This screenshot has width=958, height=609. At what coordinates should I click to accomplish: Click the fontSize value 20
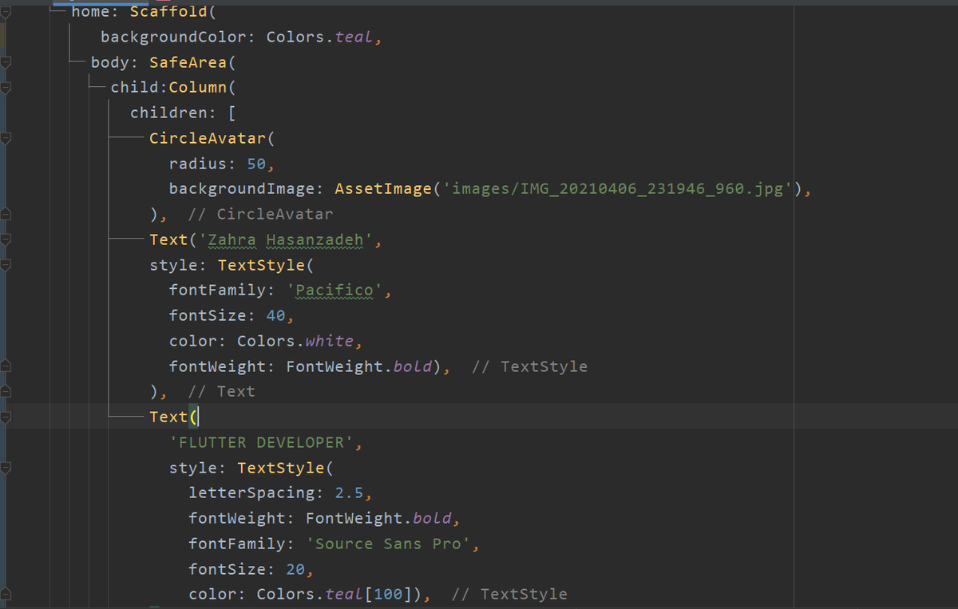[295, 569]
